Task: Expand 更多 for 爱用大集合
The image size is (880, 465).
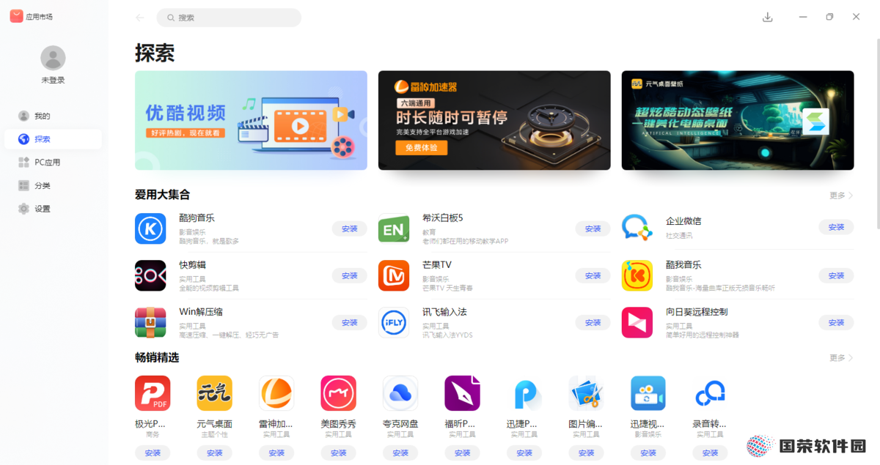Action: click(x=841, y=196)
